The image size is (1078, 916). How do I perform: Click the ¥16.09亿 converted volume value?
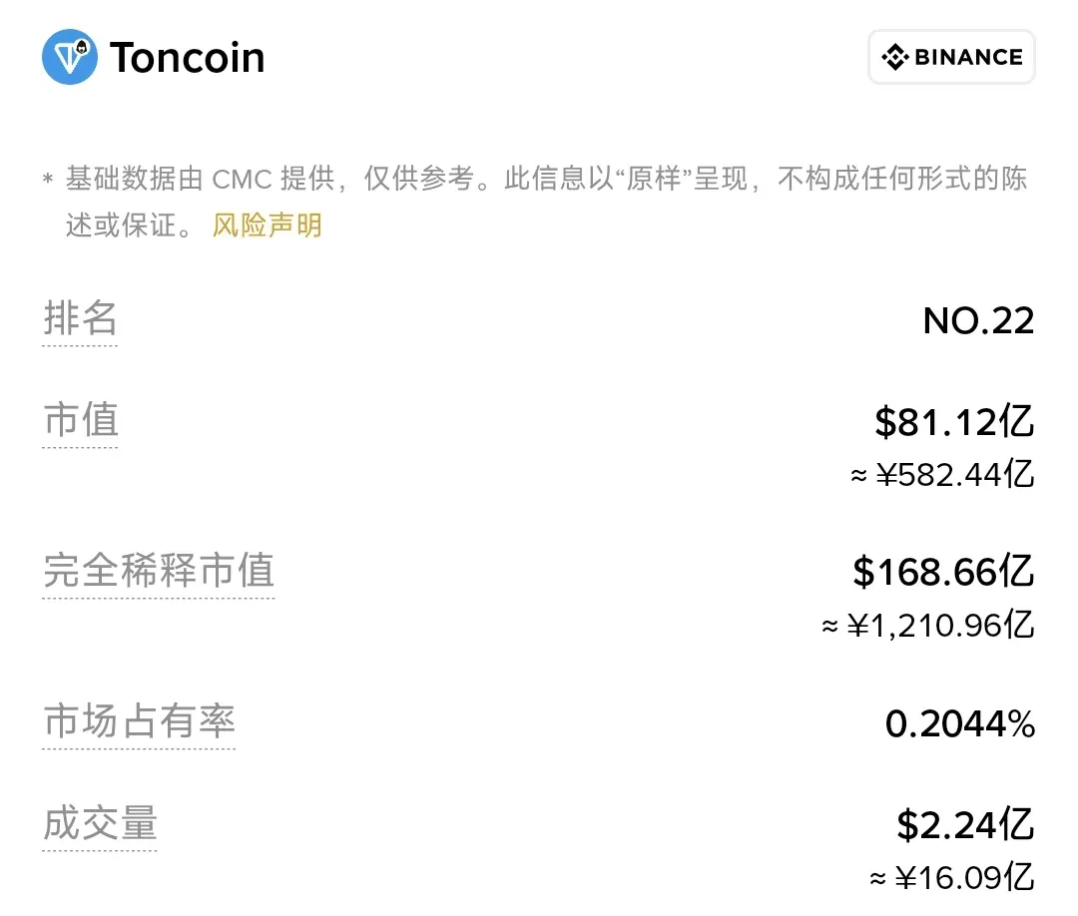coord(951,877)
